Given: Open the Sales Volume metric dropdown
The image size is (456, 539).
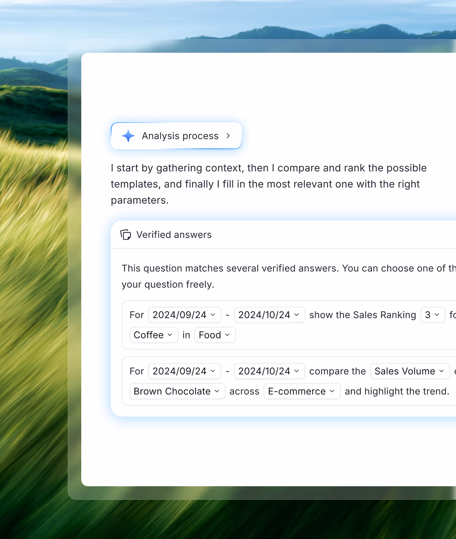Looking at the screenshot, I should (409, 371).
